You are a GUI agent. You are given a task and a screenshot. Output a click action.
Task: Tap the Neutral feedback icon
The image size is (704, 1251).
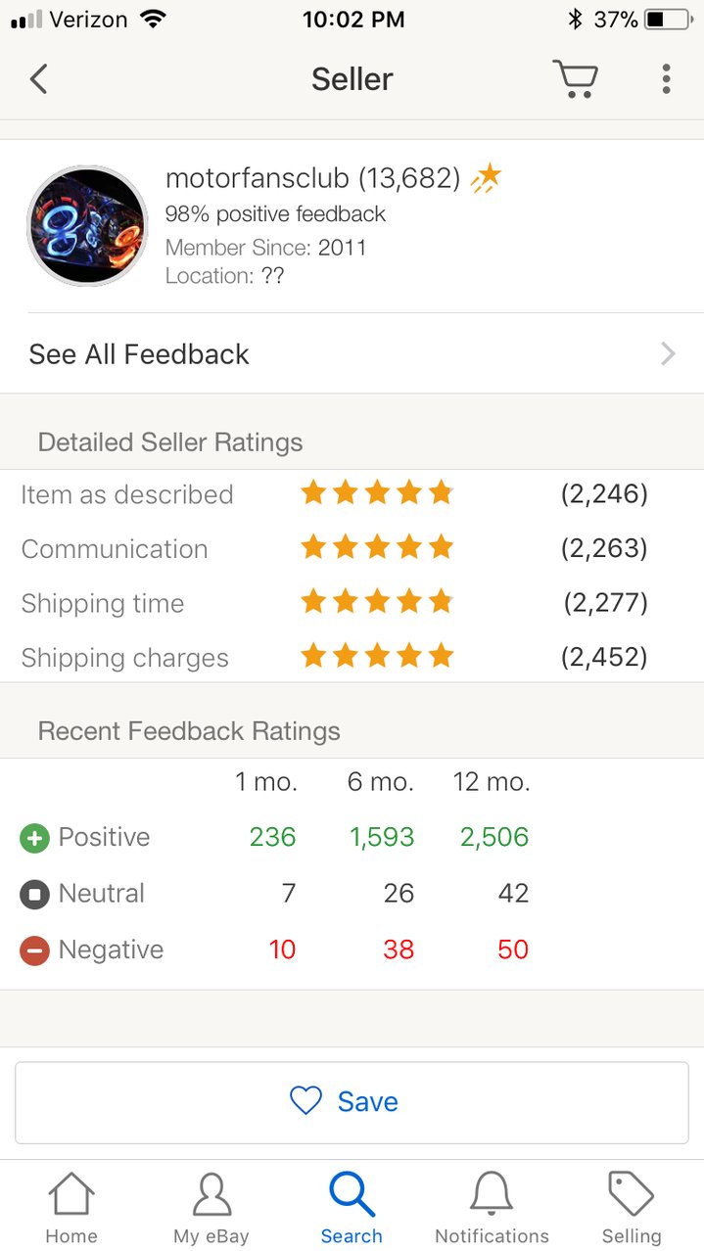(x=34, y=894)
